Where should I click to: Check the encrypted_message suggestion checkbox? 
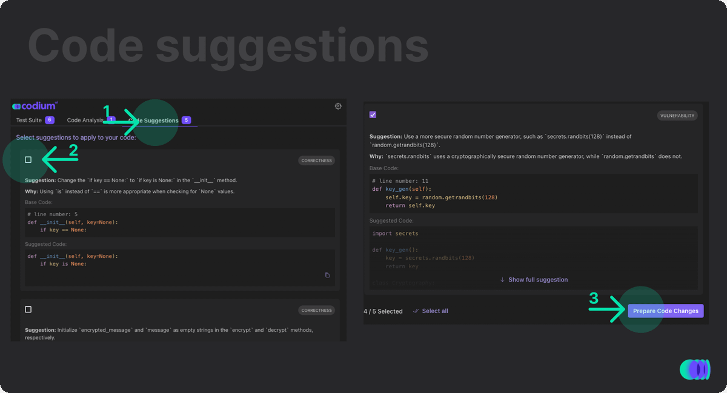[x=28, y=309]
